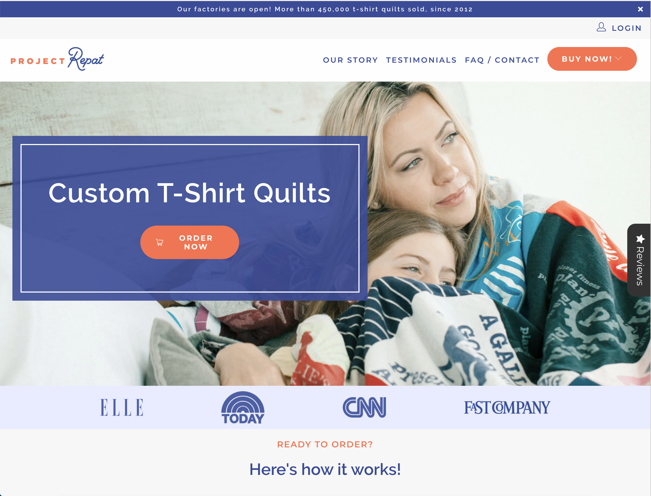
Task: Click the star icon on Reviews tab
Action: 640,239
